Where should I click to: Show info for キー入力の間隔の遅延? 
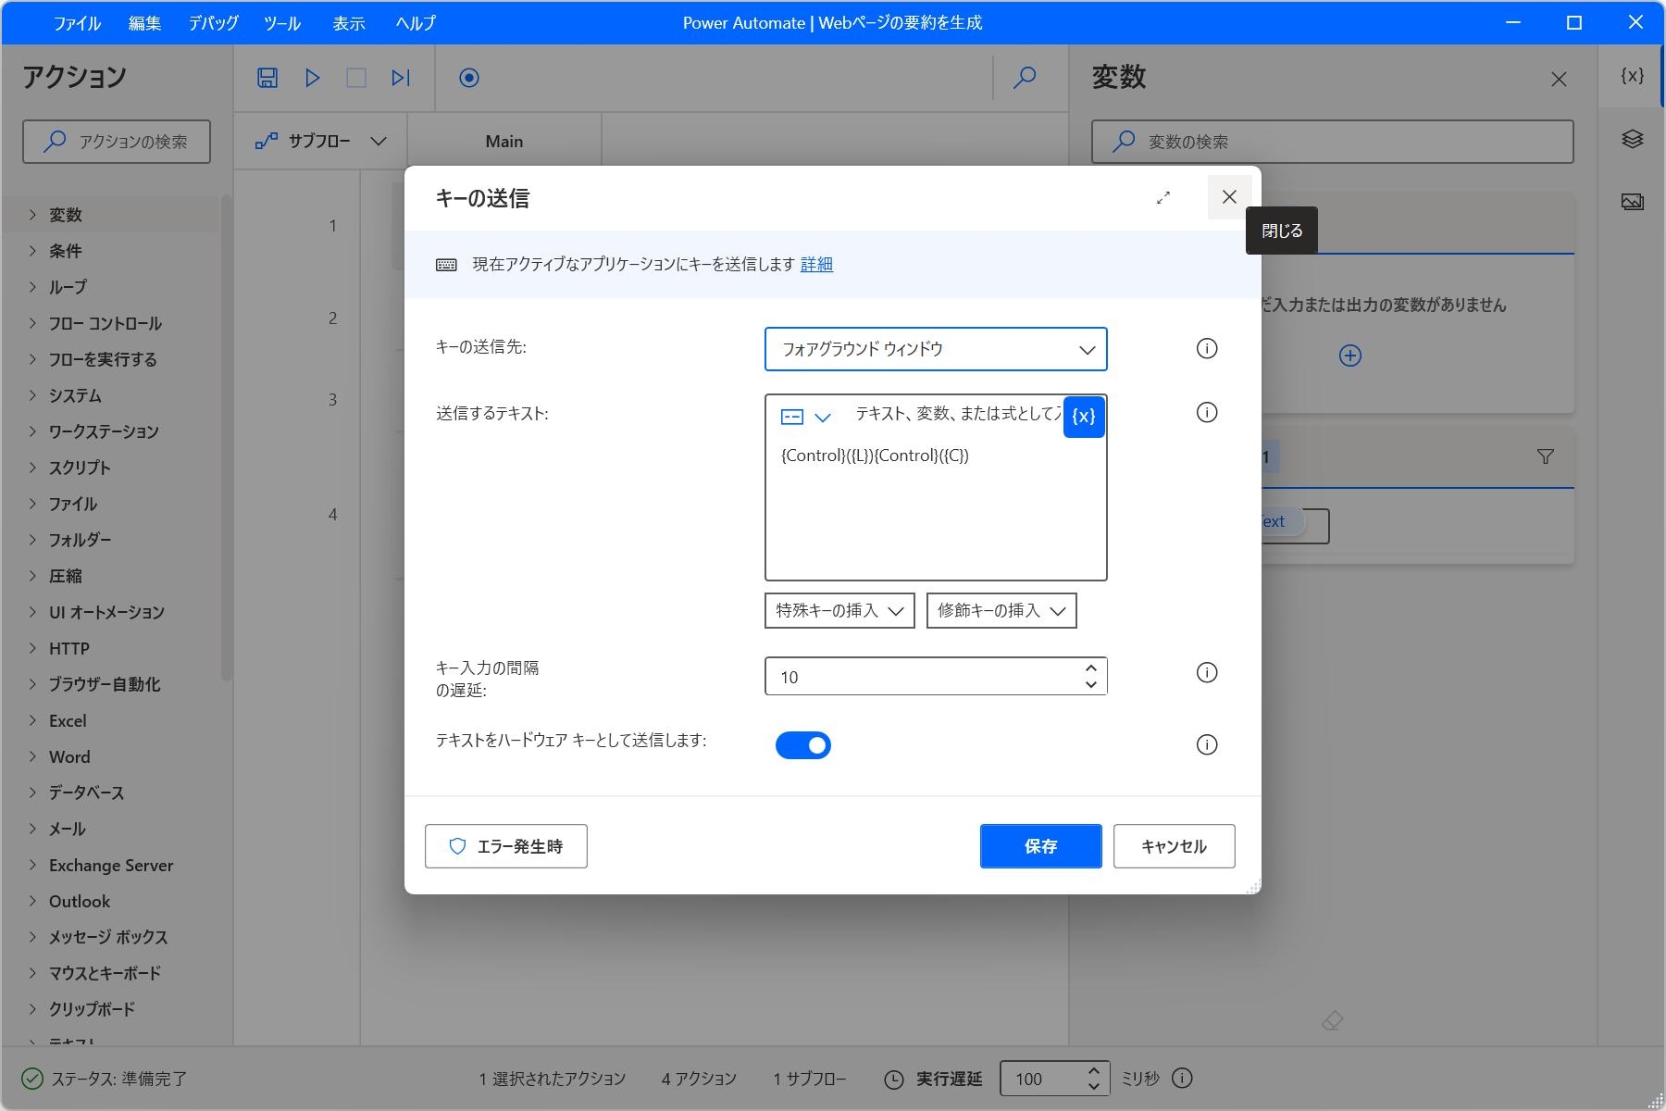(x=1207, y=672)
